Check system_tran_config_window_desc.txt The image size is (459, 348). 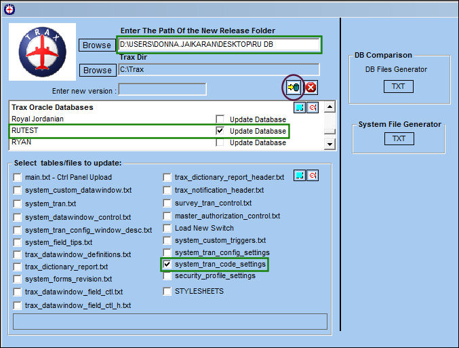17,230
